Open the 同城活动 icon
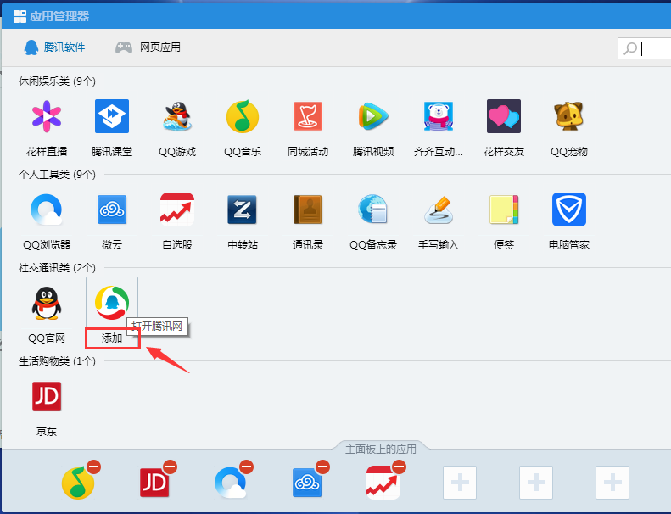 coord(308,116)
